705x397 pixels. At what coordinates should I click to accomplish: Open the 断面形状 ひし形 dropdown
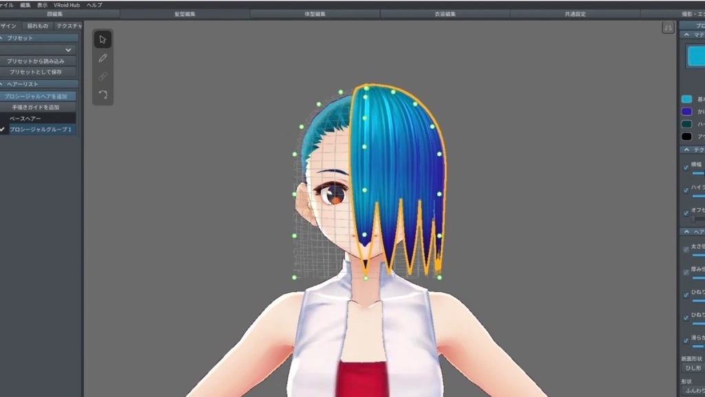pyautogui.click(x=692, y=368)
